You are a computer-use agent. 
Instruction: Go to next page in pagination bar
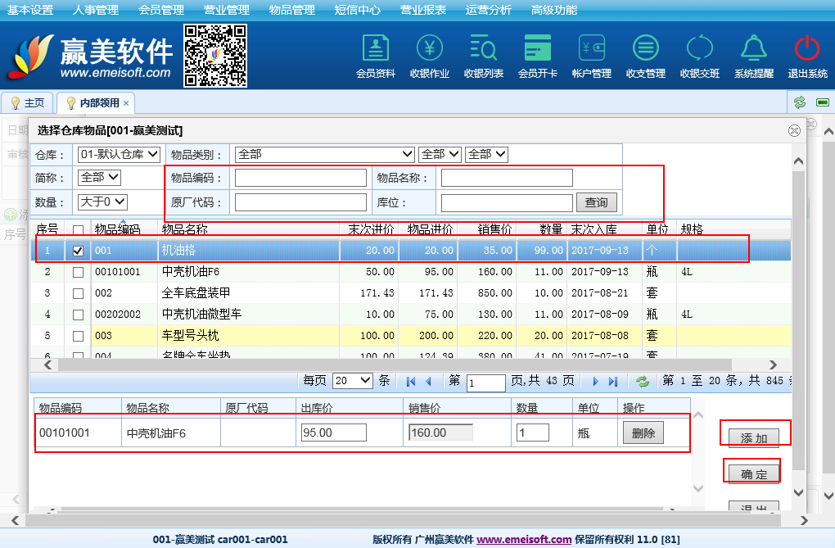596,382
